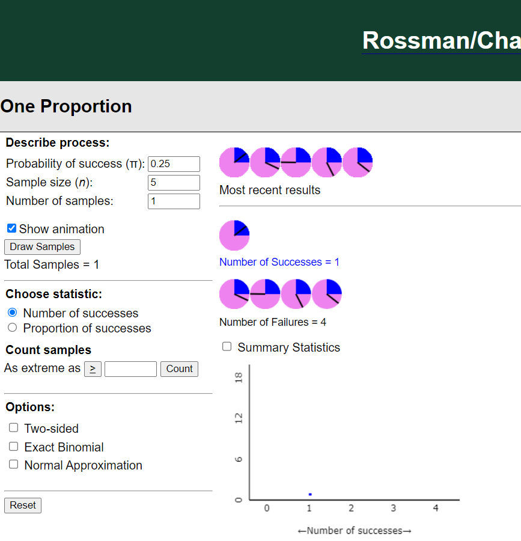Focus the Sample size input field
The width and height of the screenshot is (521, 541).
[174, 183]
